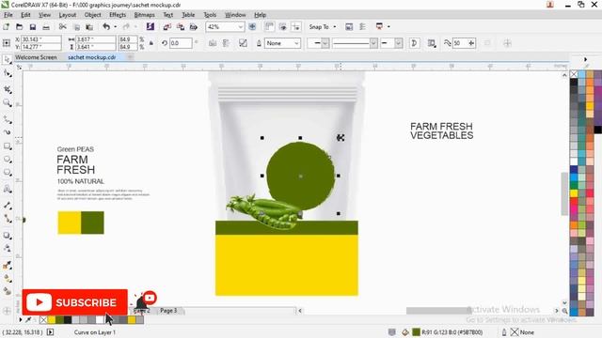602x338 pixels.
Task: Open the Object menu
Action: pyautogui.click(x=92, y=15)
